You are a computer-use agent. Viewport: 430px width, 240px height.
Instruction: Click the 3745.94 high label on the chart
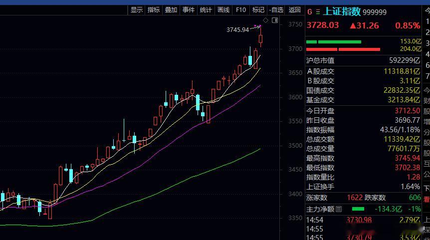coord(237,29)
